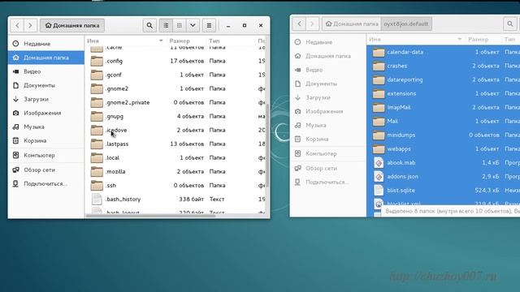The height and width of the screenshot is (292, 520).
Task: Open Корзина in left window sidebar
Action: (x=46, y=140)
